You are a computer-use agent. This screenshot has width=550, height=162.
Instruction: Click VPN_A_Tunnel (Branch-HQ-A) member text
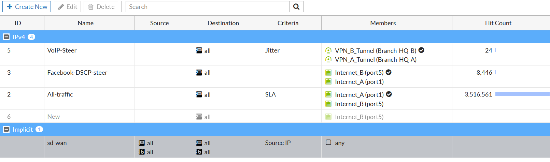(376, 60)
